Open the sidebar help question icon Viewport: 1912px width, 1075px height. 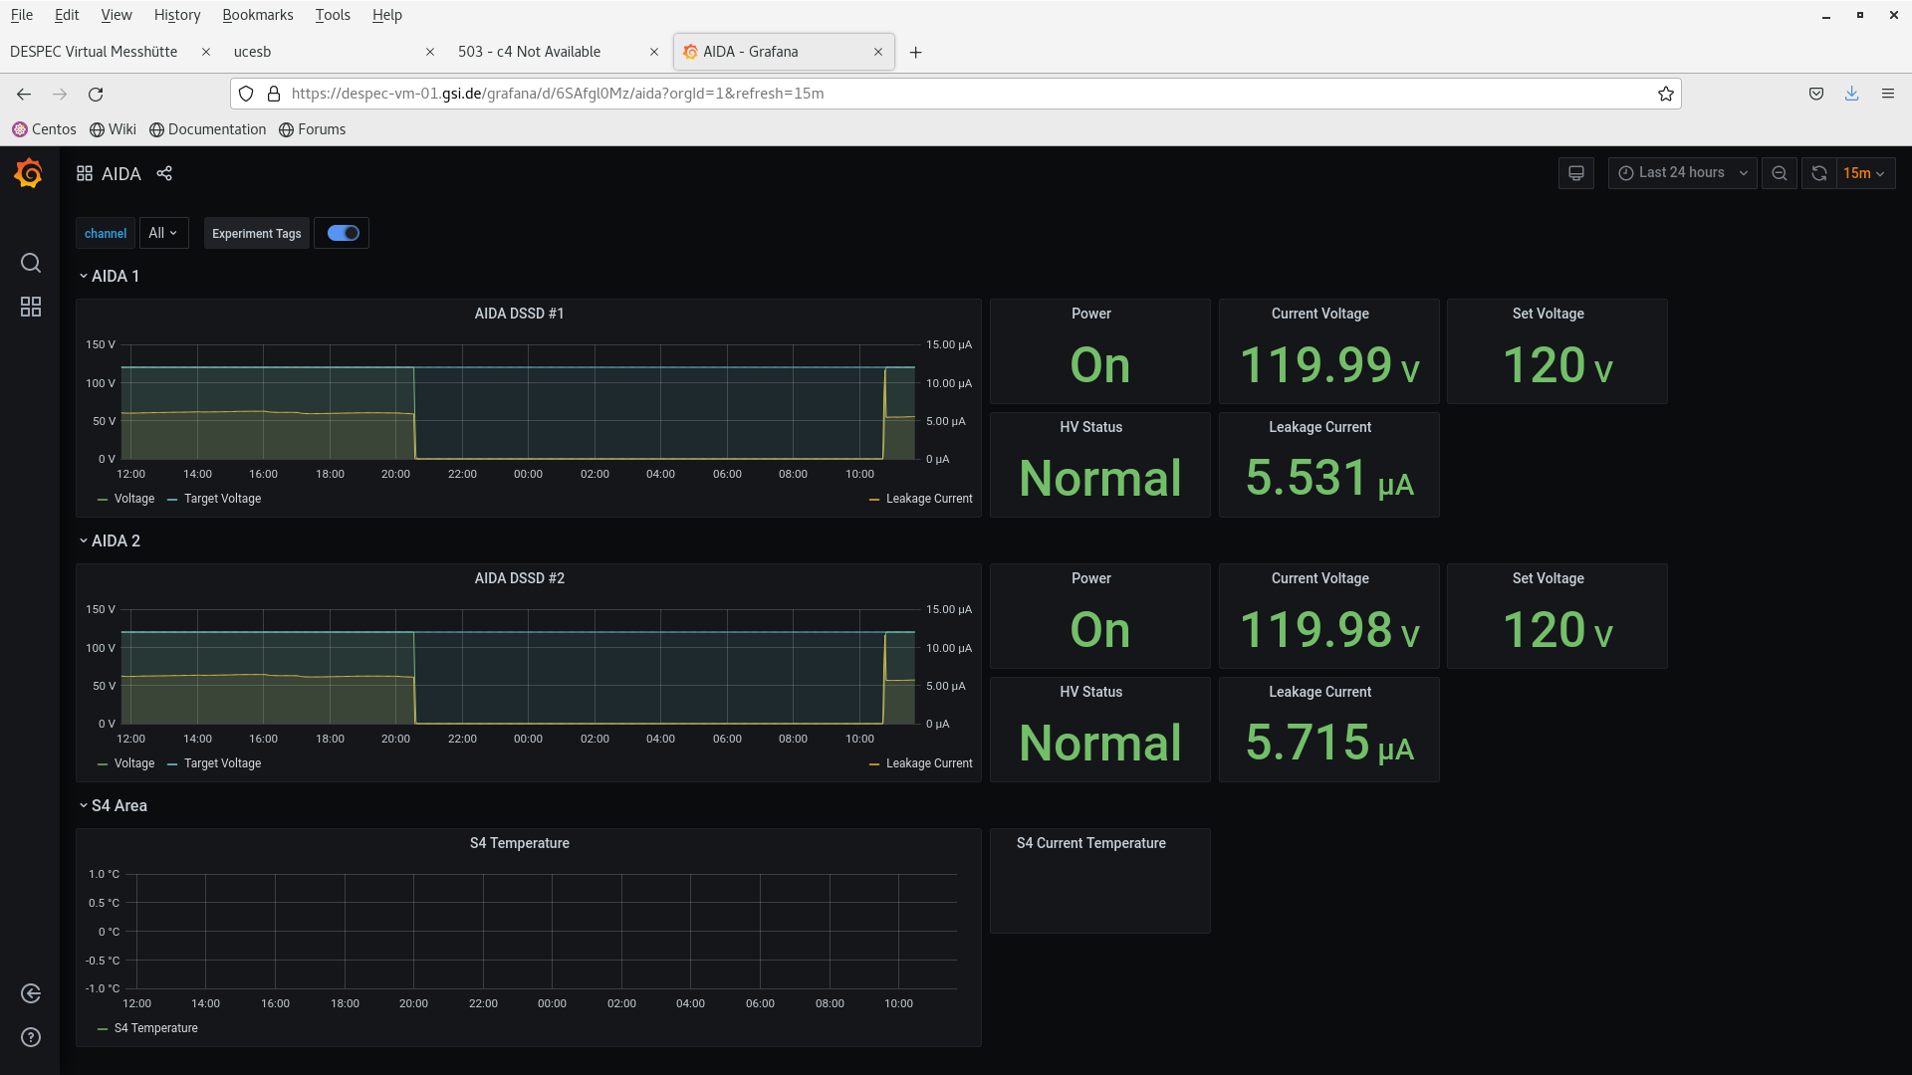click(31, 1037)
